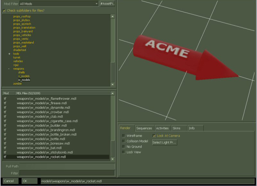Click the OK button
Image resolution: width=257 pixels, height=186 pixels.
click(30, 181)
